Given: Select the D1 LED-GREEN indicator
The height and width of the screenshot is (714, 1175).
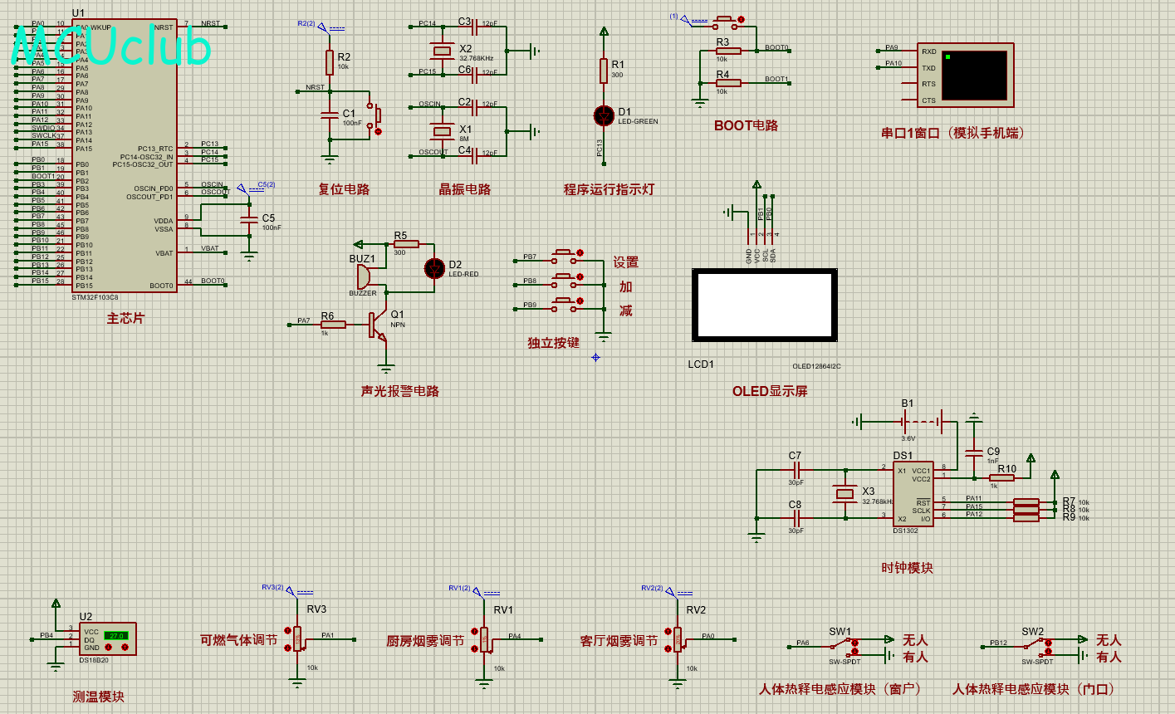Looking at the screenshot, I should 604,115.
